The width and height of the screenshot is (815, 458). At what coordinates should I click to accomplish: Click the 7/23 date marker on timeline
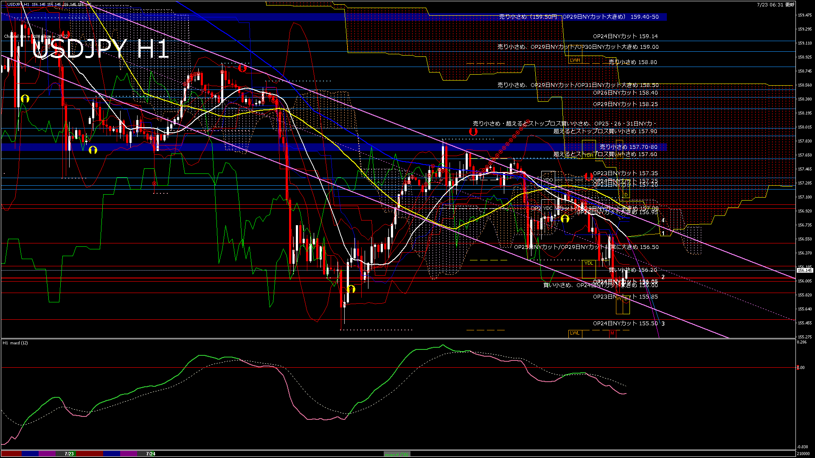point(69,454)
